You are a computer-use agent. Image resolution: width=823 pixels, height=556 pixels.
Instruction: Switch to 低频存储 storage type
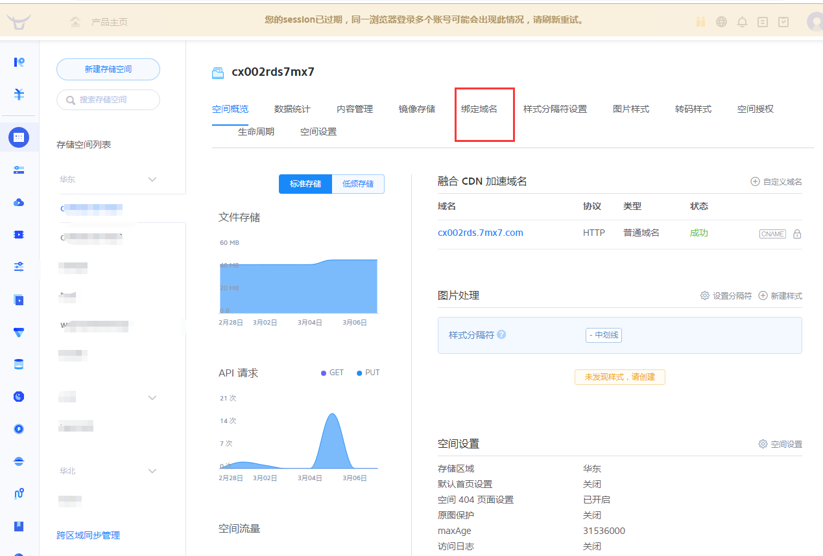(358, 184)
